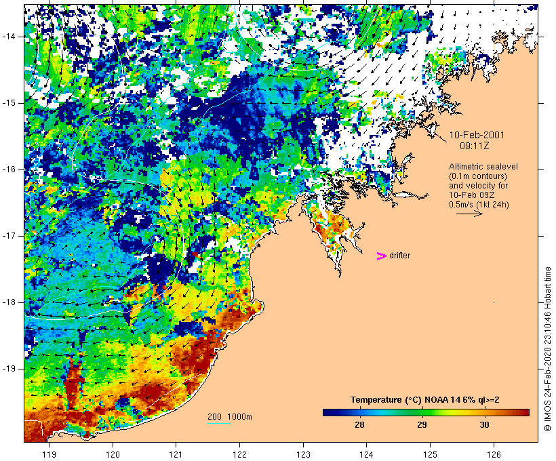Viewport: 556px width, 461px height.
Task: Click the '121' longitude axis label
Action: pos(176,454)
